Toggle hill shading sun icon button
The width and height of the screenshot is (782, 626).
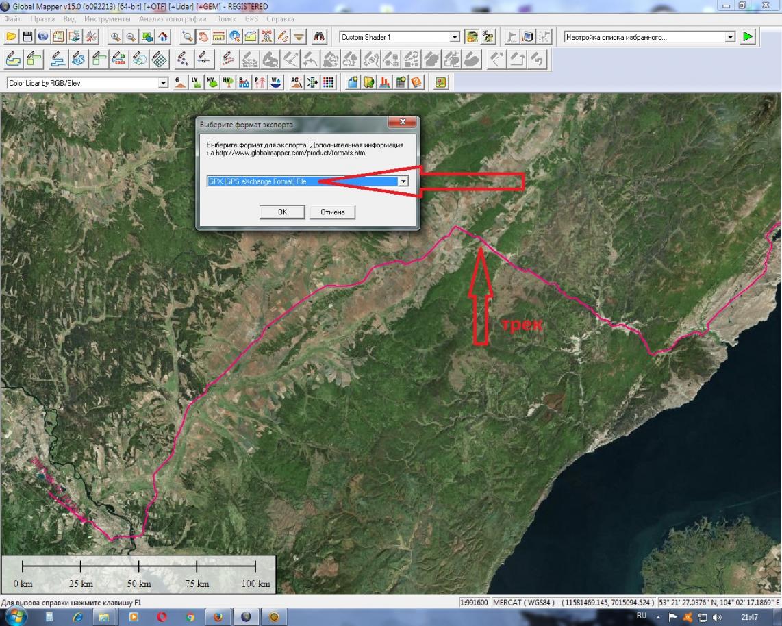coord(471,37)
